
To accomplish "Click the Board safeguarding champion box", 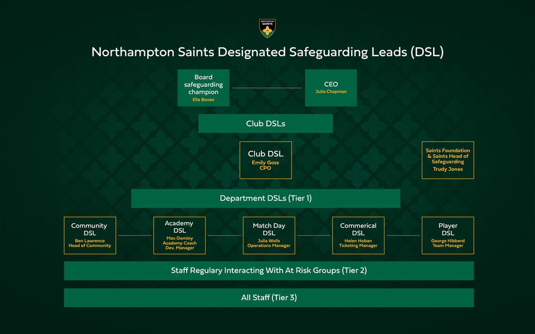I will click(203, 88).
